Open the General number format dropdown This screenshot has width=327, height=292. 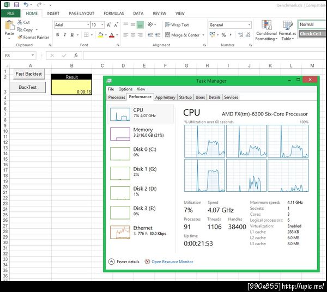[249, 25]
